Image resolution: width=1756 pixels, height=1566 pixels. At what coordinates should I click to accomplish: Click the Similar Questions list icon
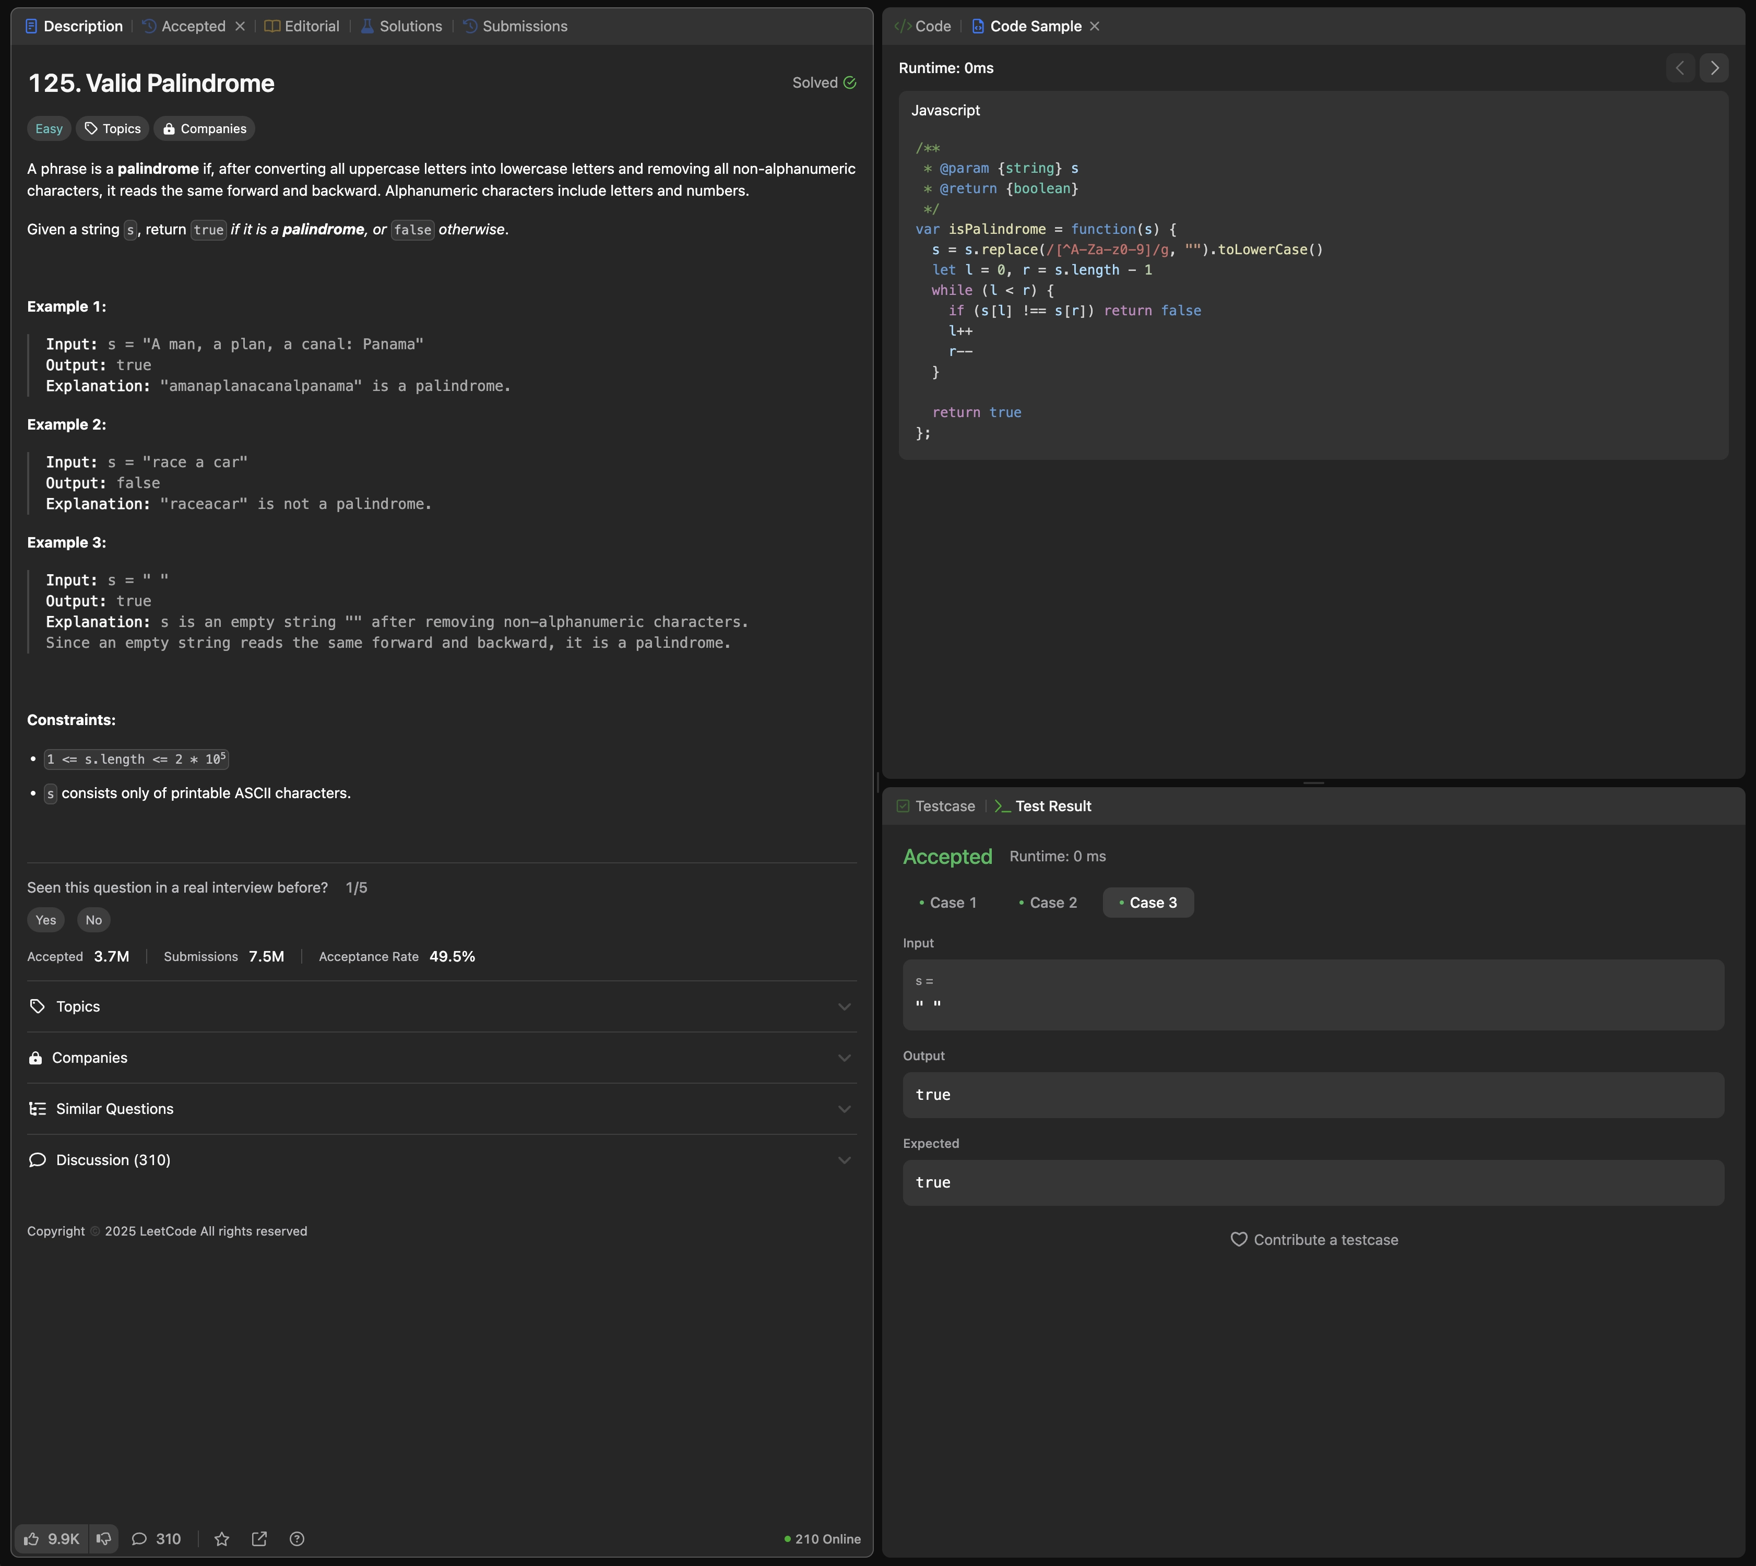(x=37, y=1109)
